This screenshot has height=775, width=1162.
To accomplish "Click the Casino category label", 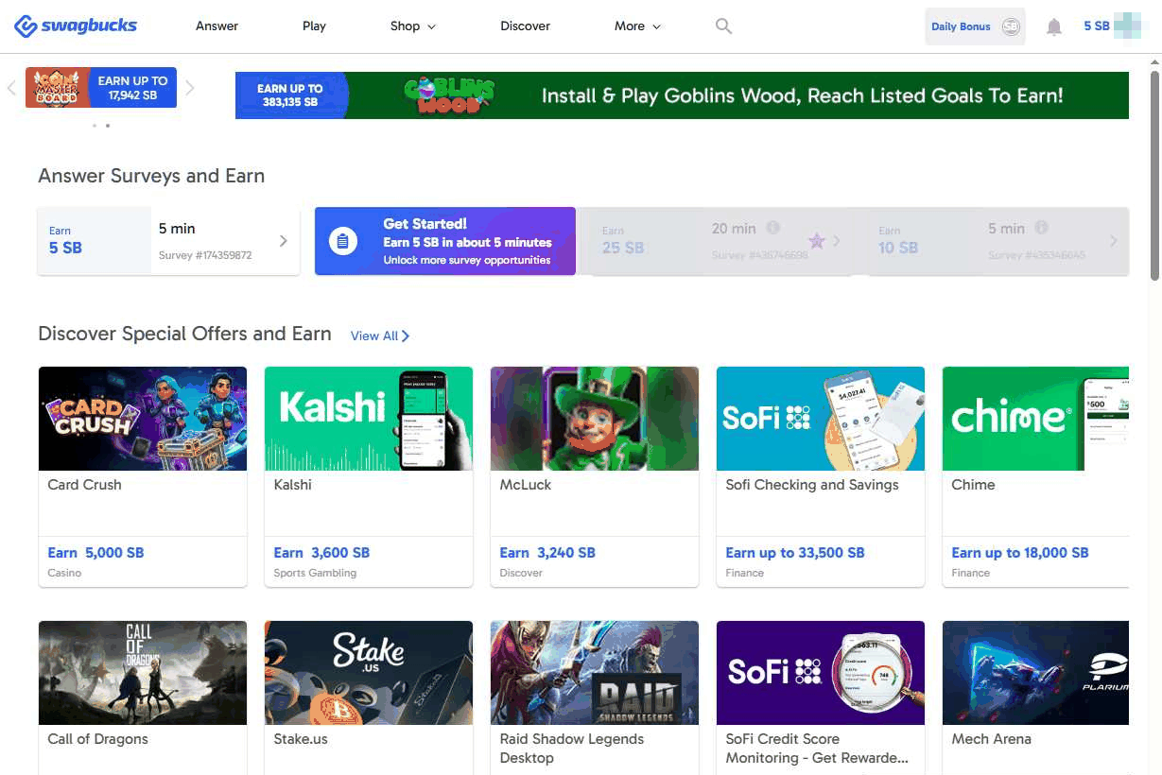I will (x=64, y=573).
